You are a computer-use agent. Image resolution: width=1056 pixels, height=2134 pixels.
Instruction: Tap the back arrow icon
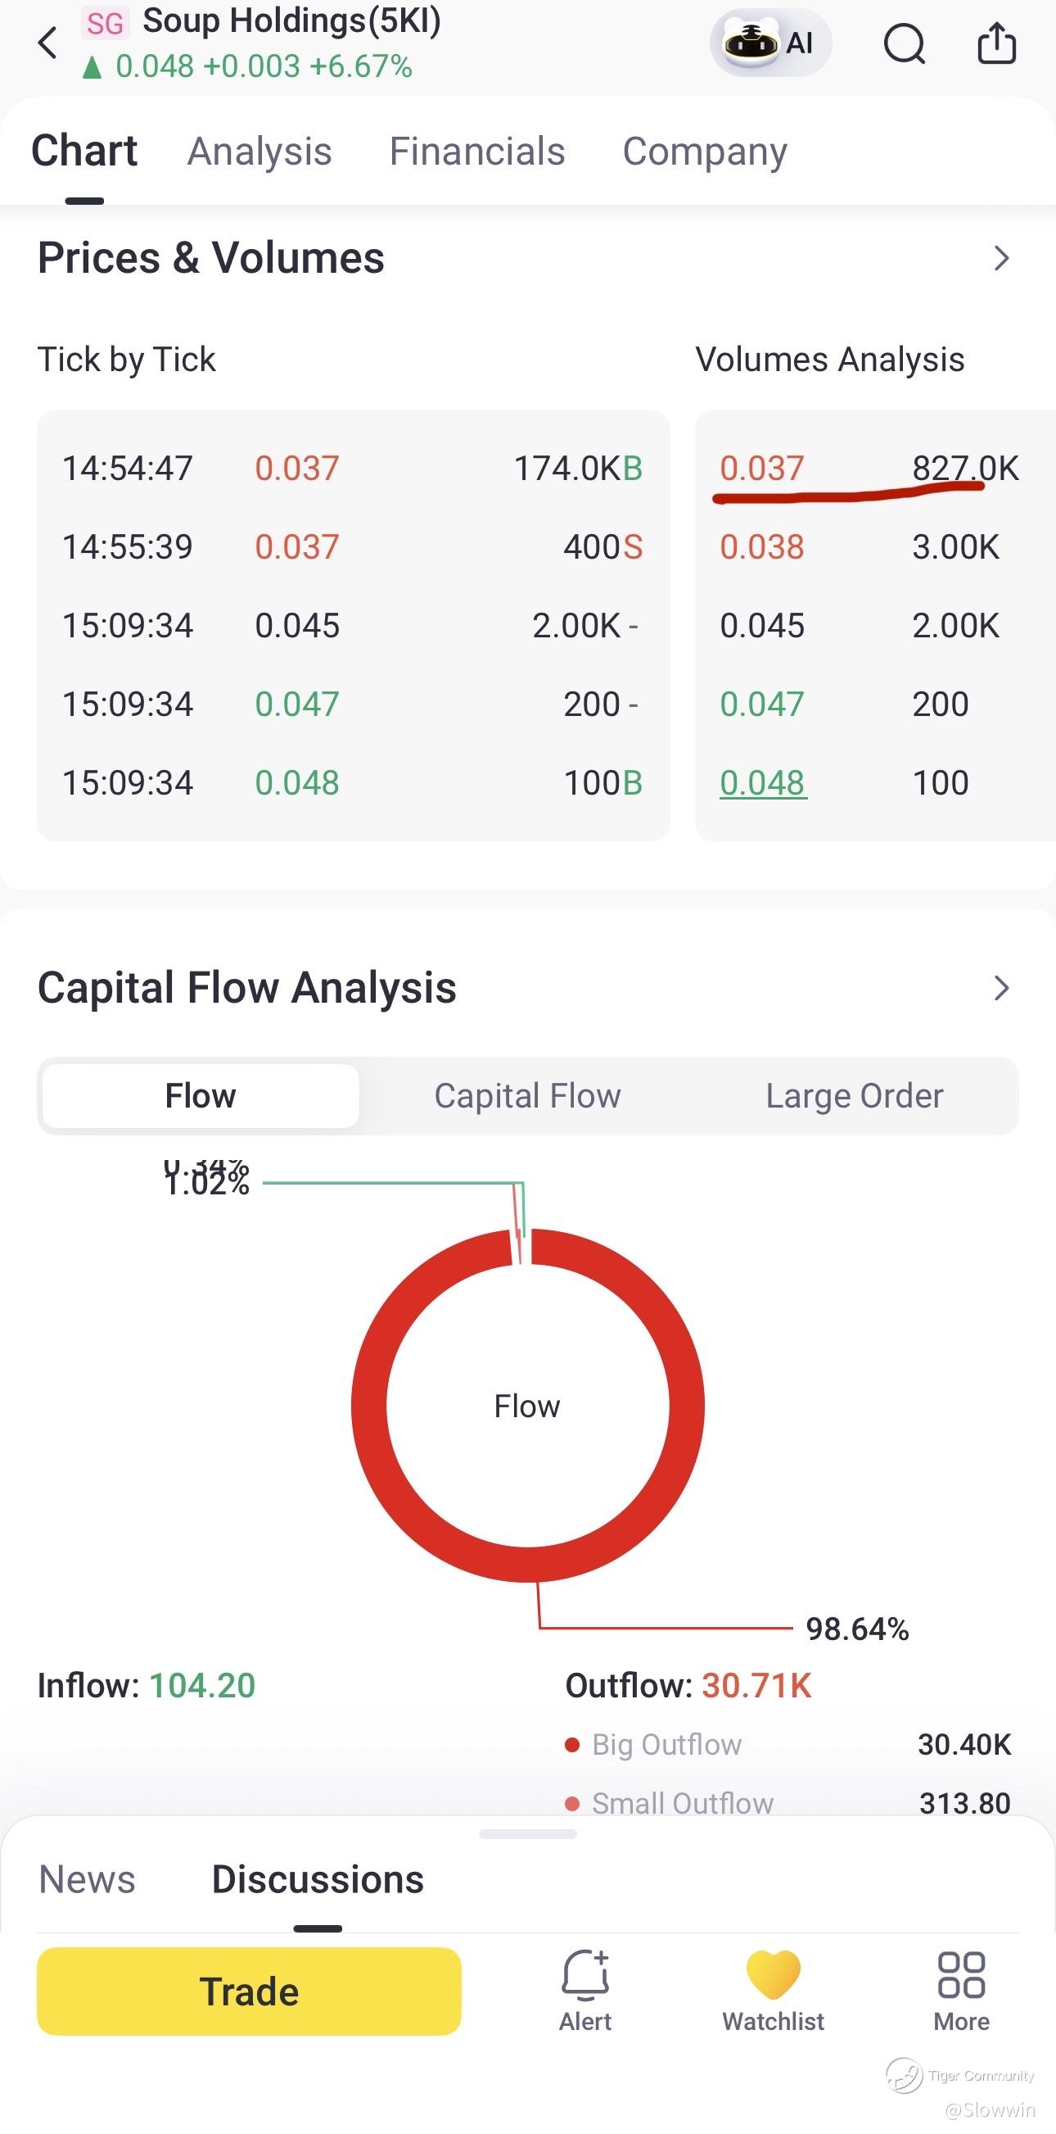(48, 43)
